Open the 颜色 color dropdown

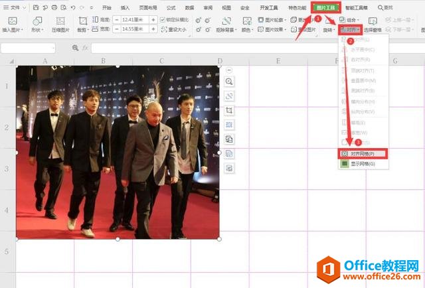click(246, 25)
